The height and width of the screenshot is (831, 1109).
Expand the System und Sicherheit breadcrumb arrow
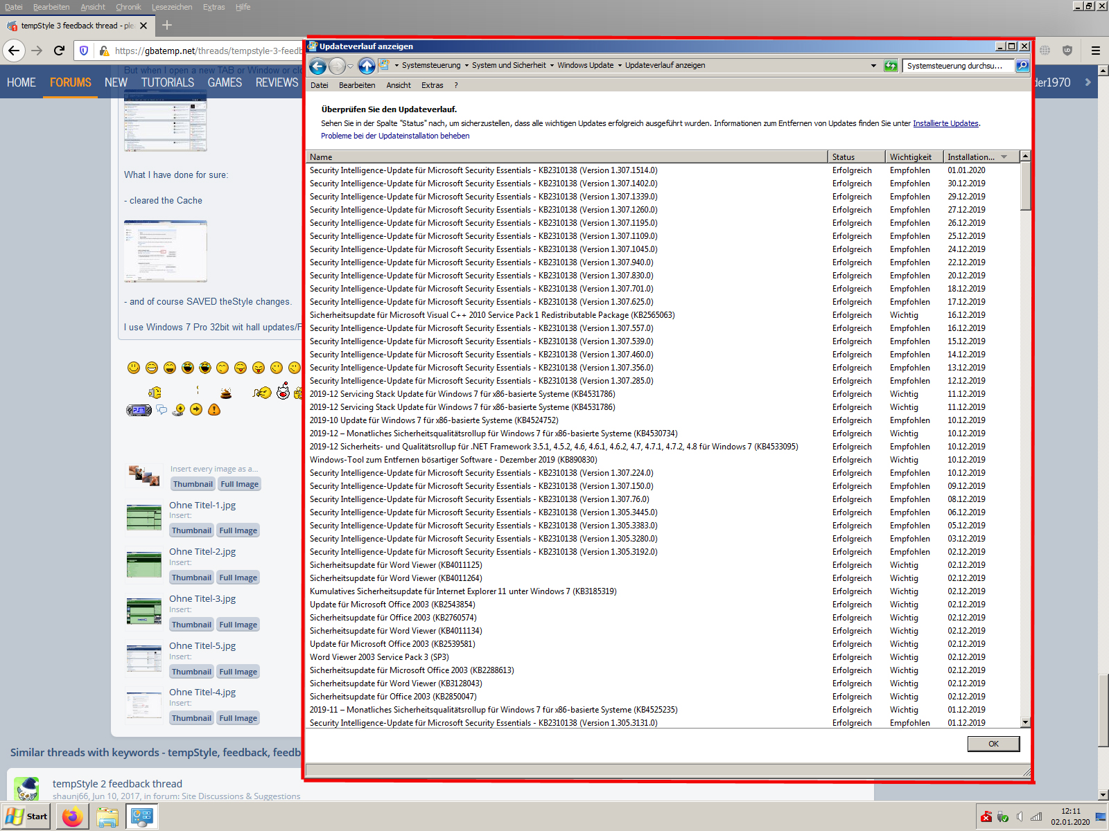point(552,66)
